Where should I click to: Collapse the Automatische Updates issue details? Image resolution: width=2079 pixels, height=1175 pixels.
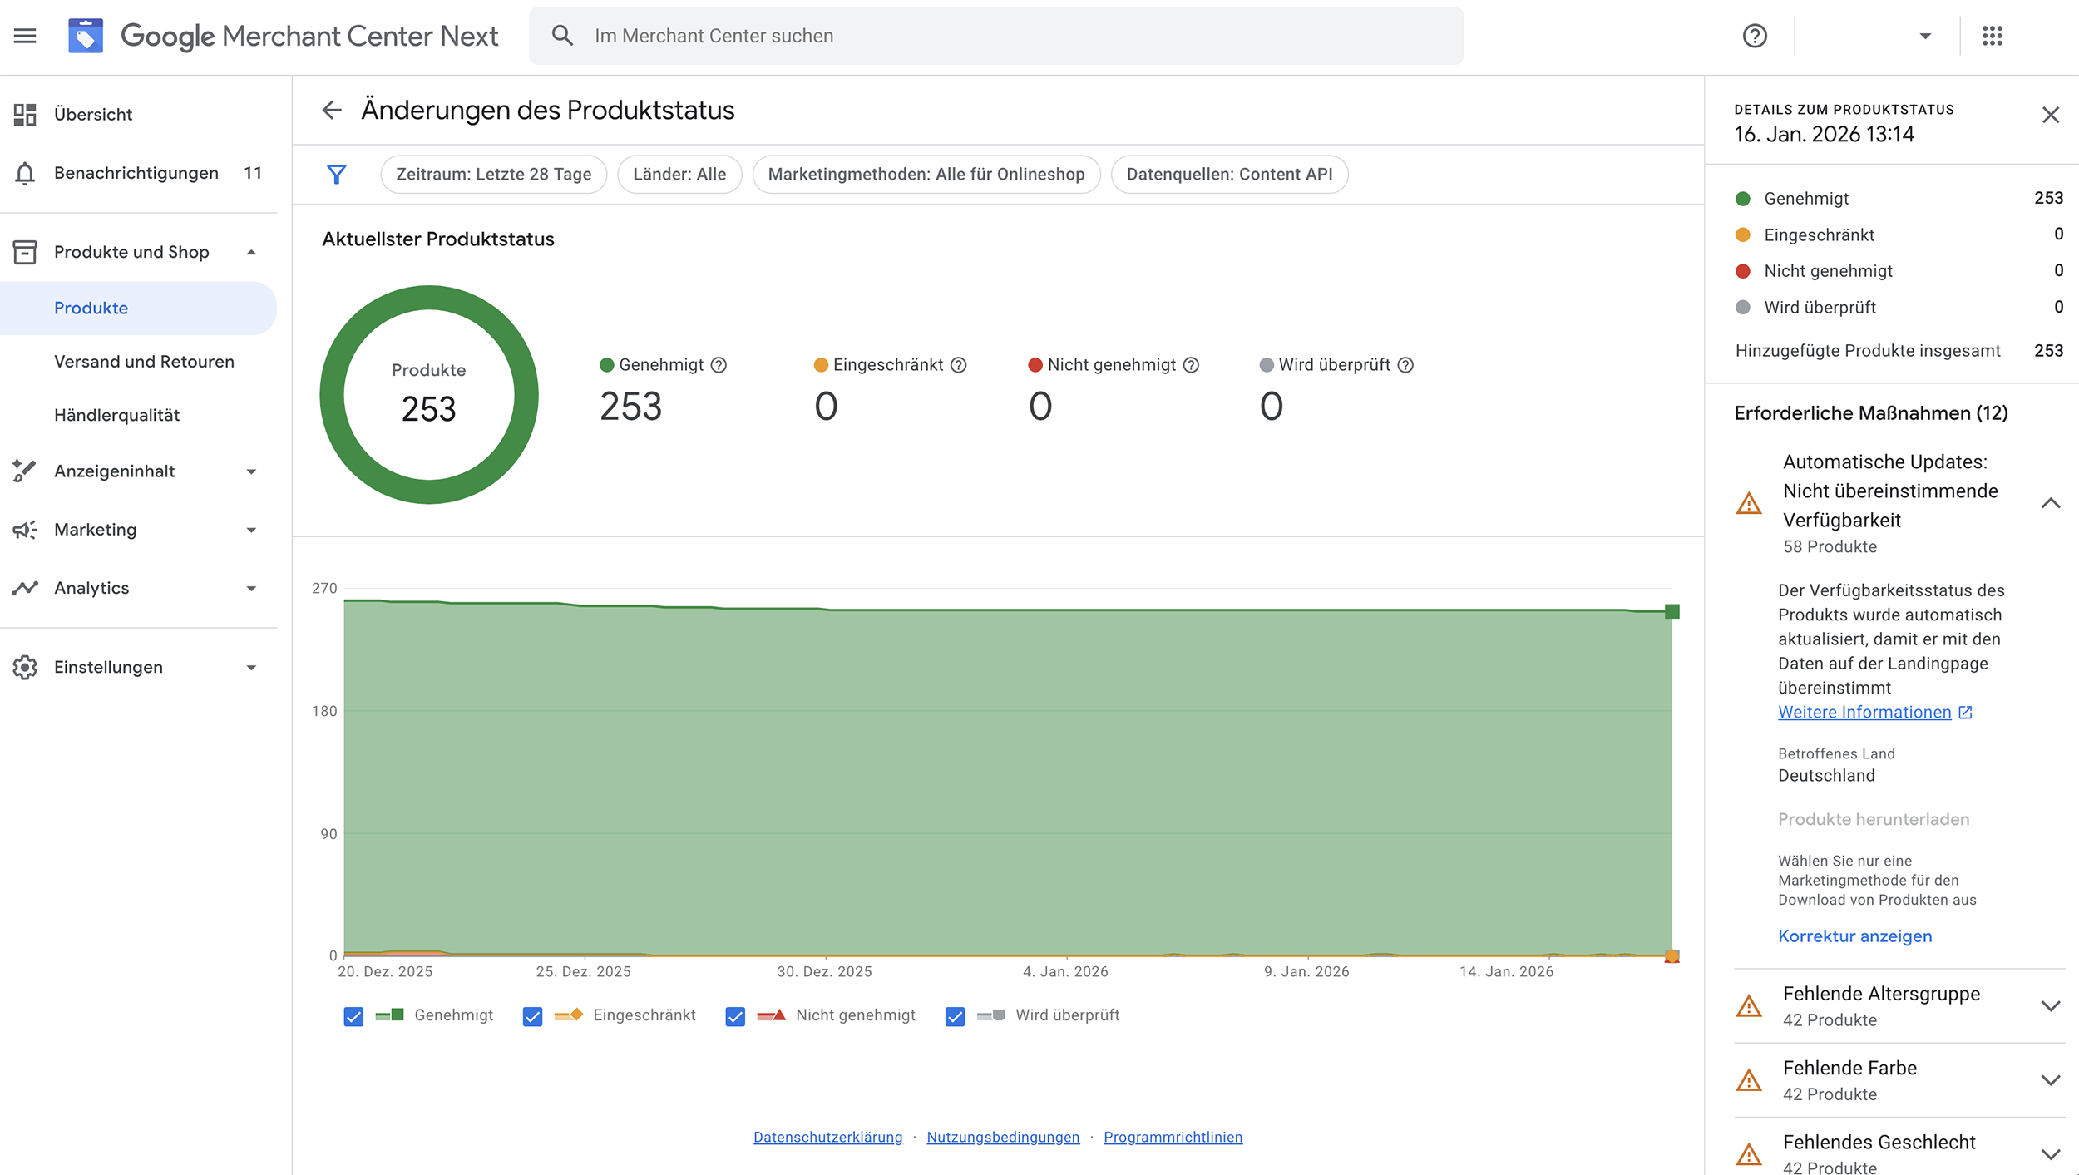(x=2050, y=503)
